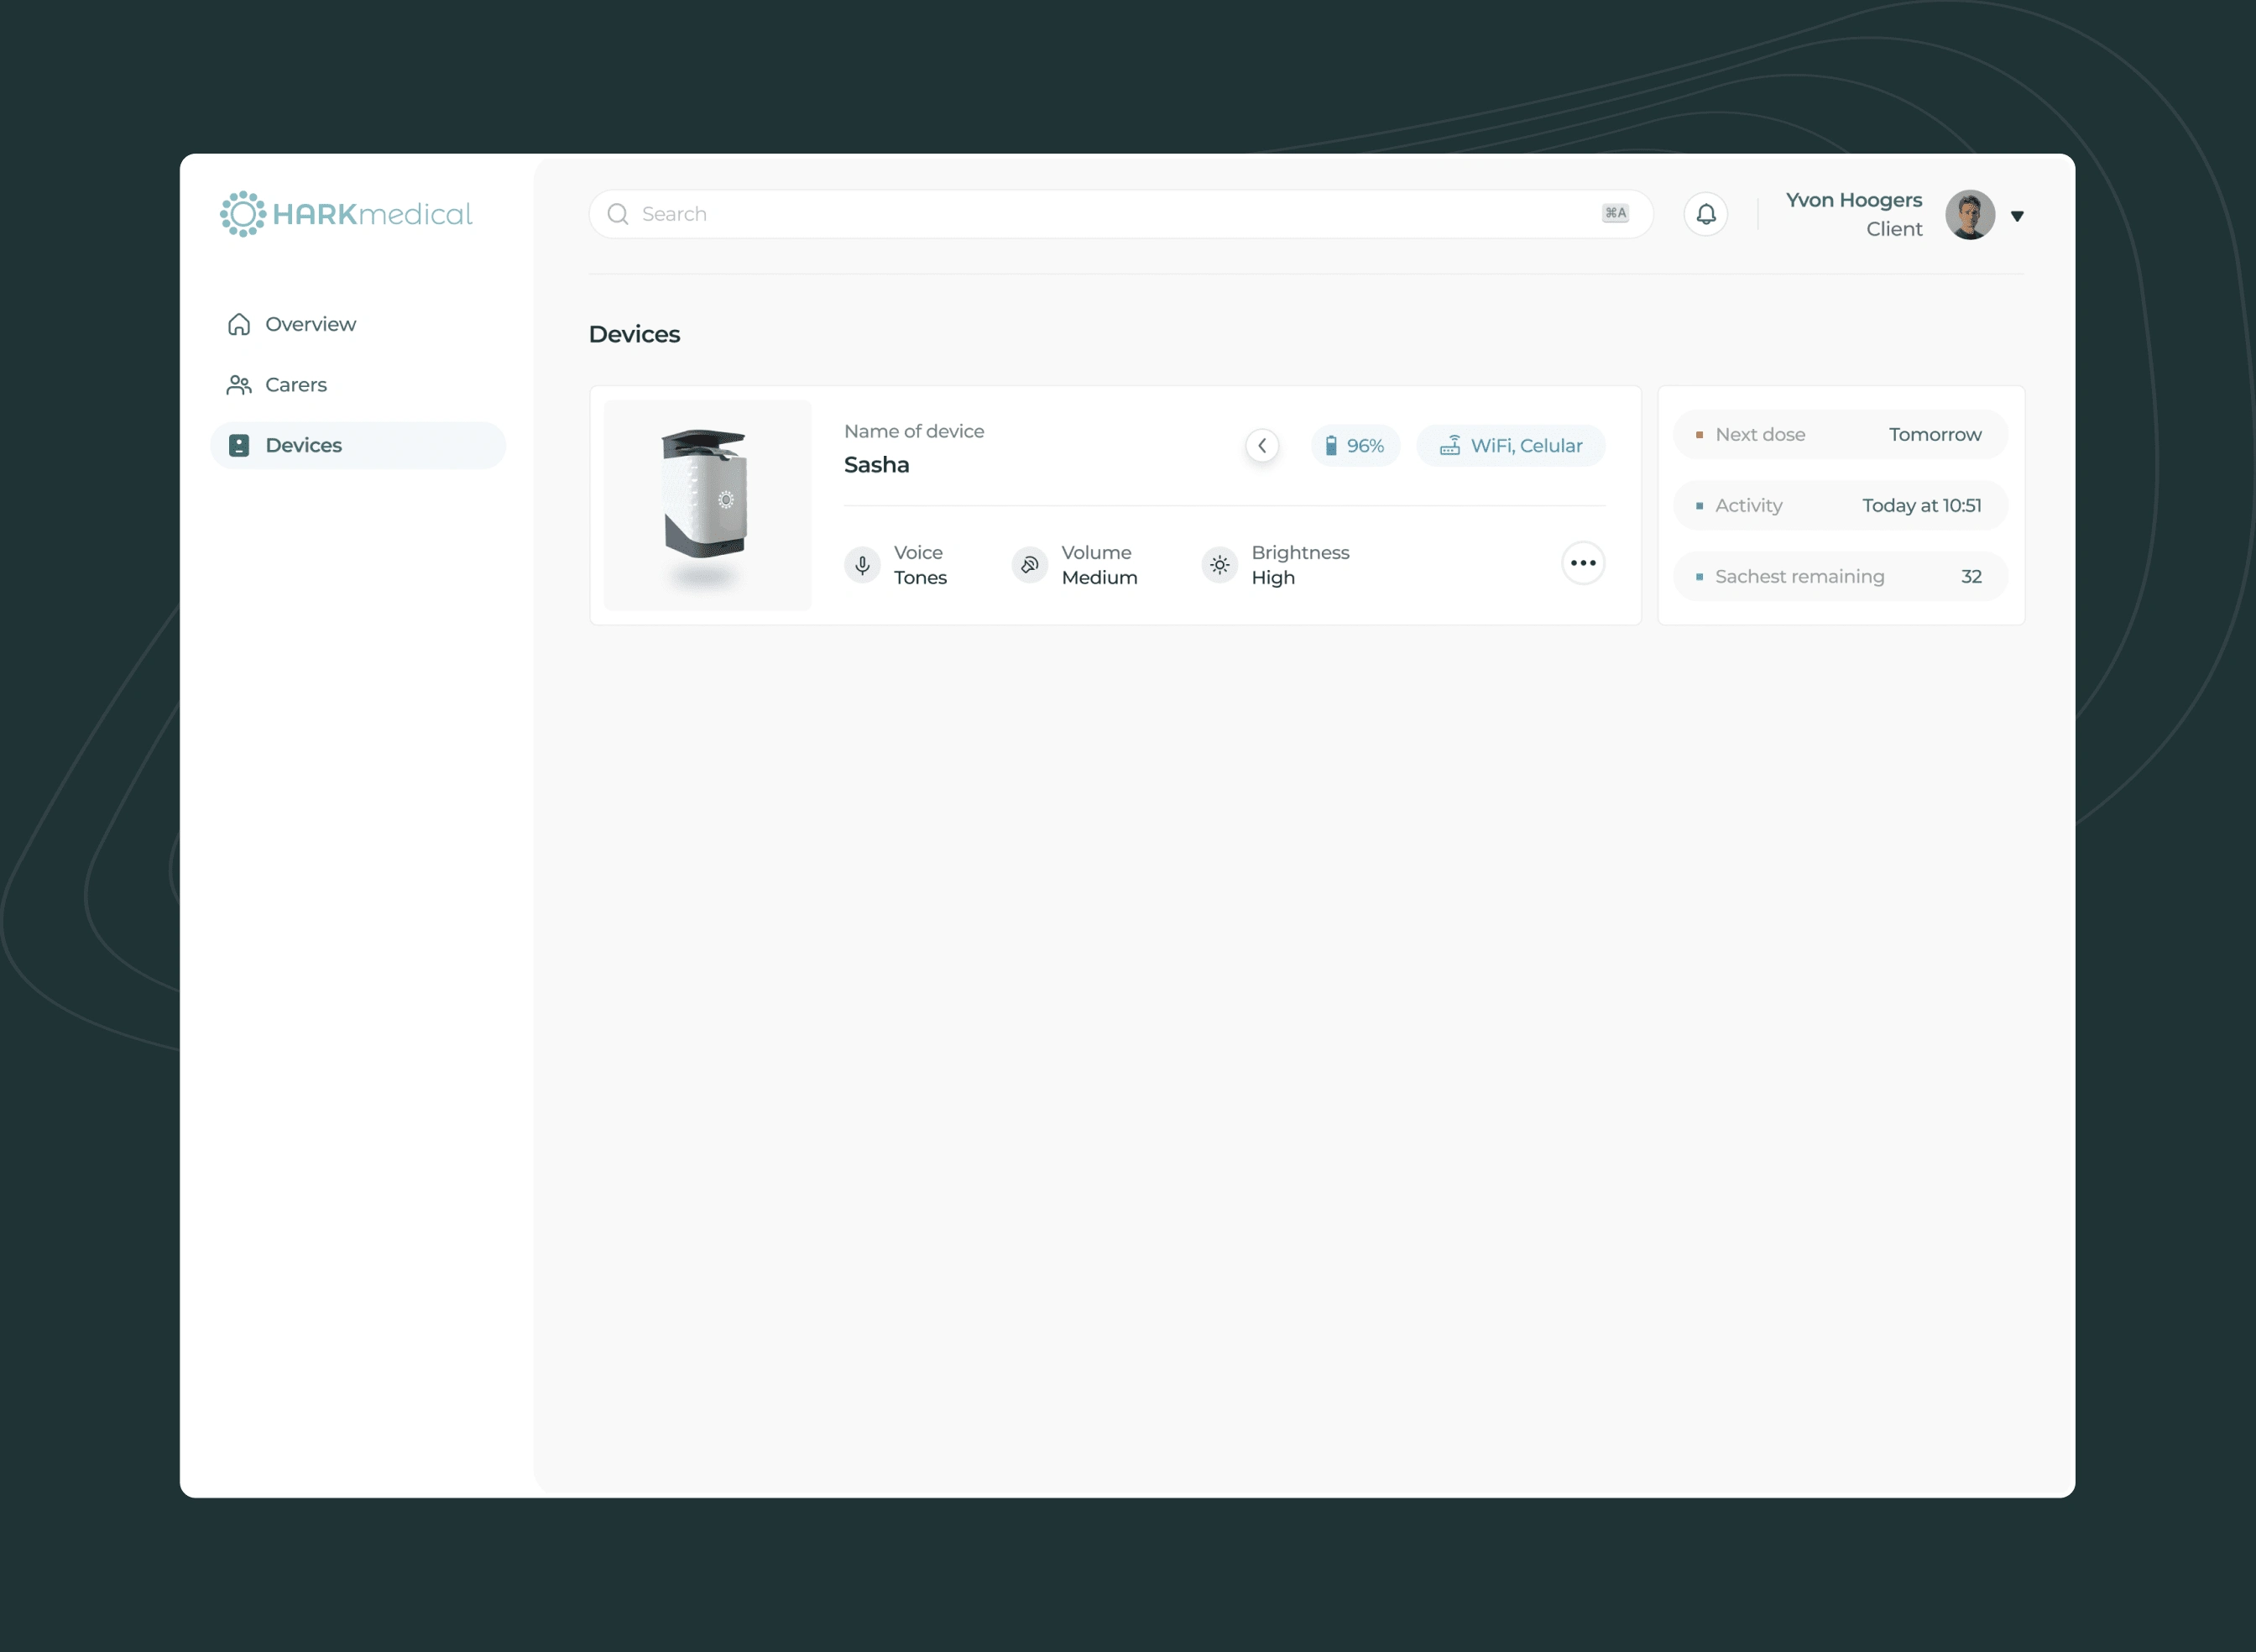Viewport: 2256px width, 1652px height.
Task: Click the Voice microphone icon
Action: point(863,565)
